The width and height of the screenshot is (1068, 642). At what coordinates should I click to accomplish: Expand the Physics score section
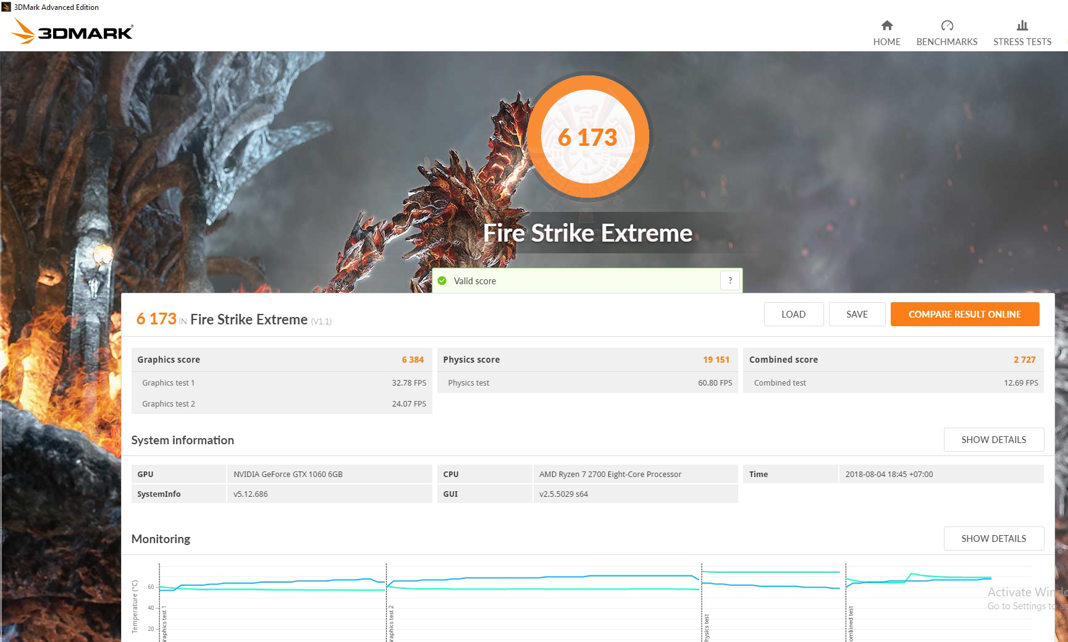(x=587, y=359)
